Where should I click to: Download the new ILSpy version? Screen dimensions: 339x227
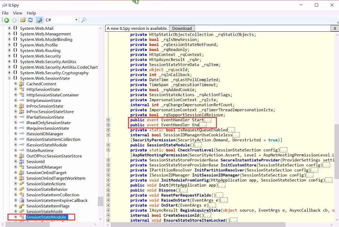(182, 28)
